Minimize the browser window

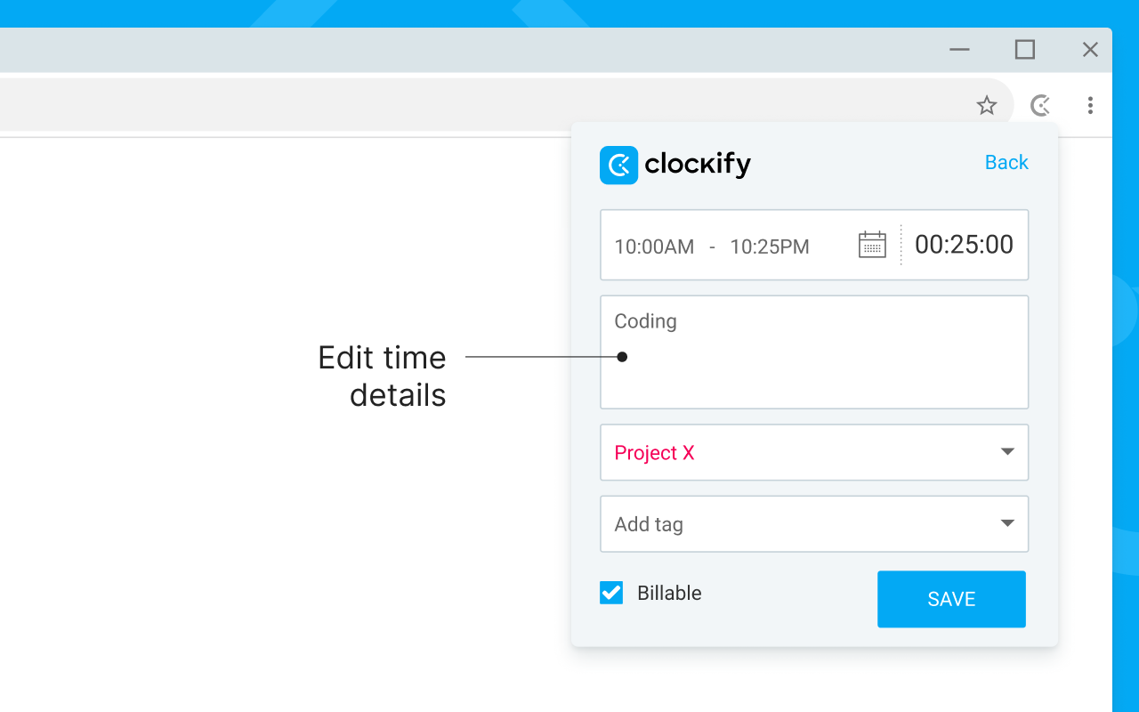(x=959, y=50)
